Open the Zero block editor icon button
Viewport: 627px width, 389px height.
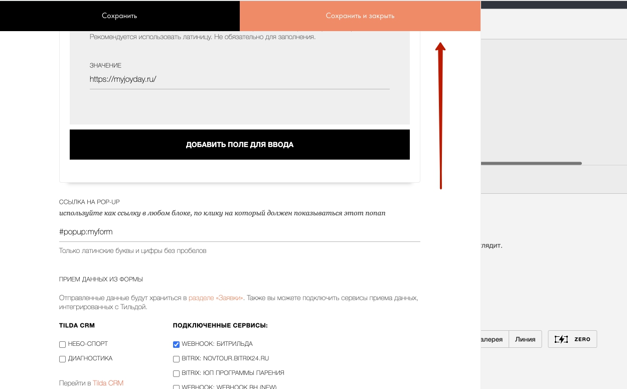(x=572, y=339)
